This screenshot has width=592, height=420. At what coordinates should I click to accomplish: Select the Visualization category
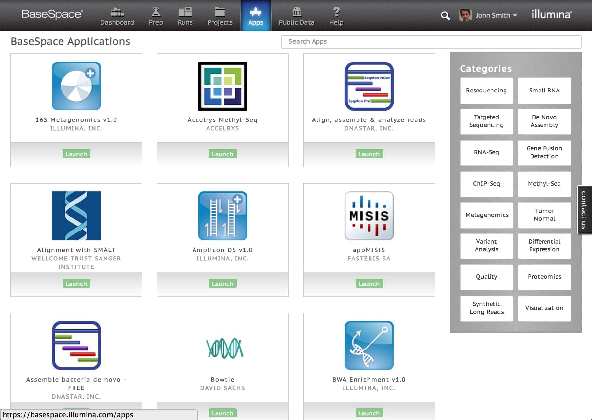(544, 308)
